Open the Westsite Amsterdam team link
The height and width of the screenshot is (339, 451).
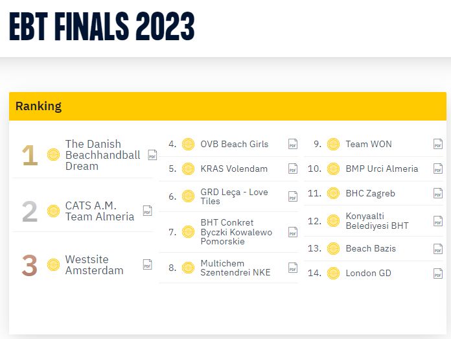95,264
